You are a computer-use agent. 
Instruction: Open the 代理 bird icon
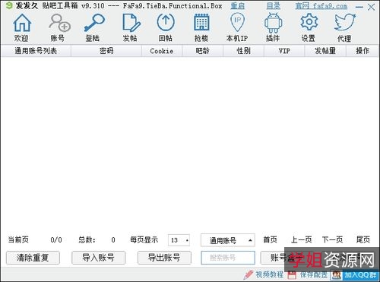tap(344, 22)
